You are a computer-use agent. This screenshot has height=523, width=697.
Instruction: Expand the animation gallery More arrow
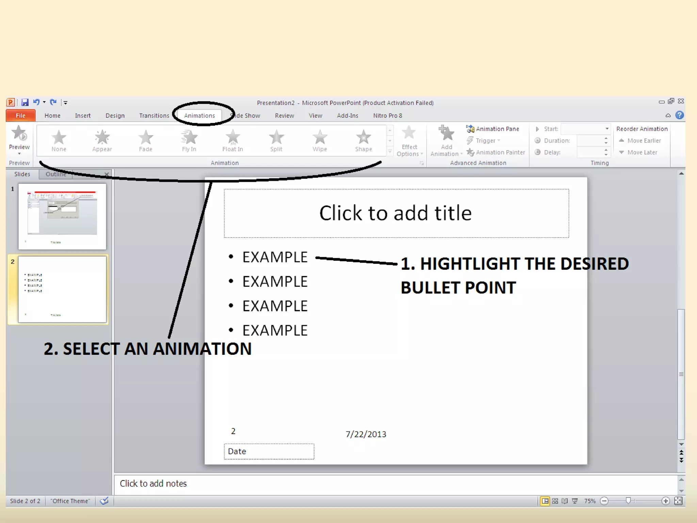point(390,152)
